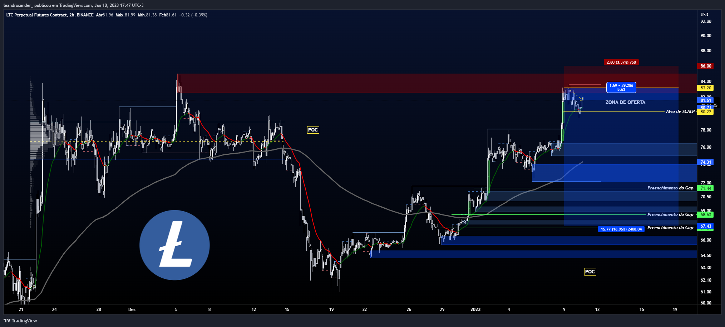Click the blue 67.43 price tag
The image size is (725, 327).
click(706, 226)
